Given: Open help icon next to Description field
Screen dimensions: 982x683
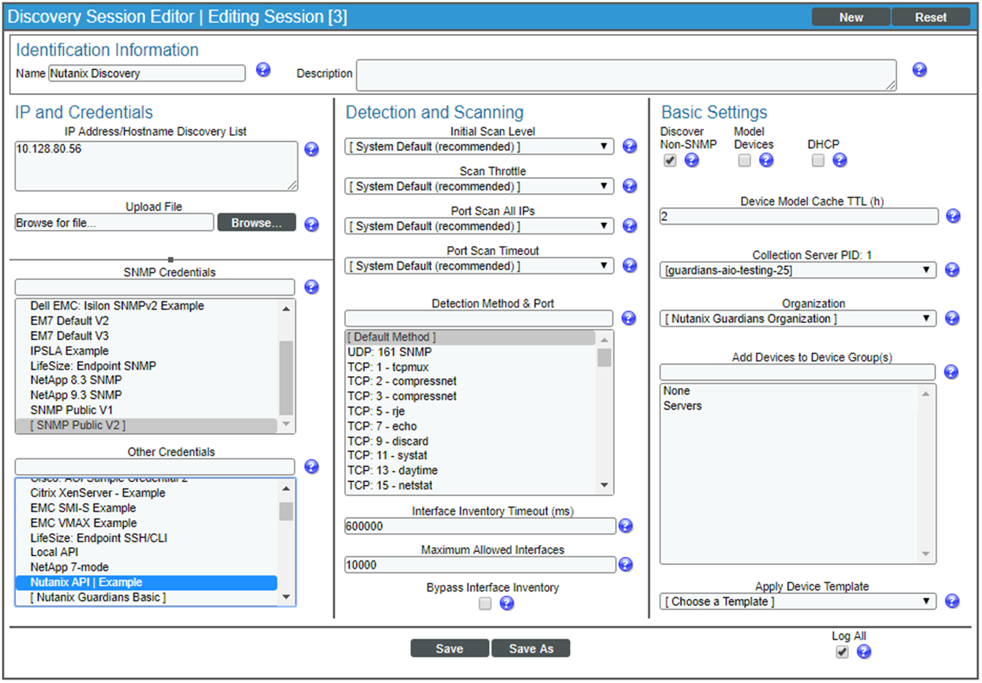Looking at the screenshot, I should [920, 70].
